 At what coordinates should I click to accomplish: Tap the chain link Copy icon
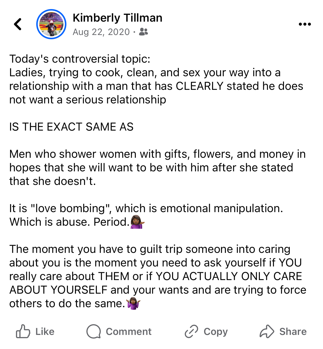(x=191, y=331)
